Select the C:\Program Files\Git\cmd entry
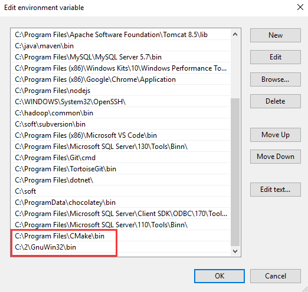Screen dimensions: 308x292 [120, 158]
